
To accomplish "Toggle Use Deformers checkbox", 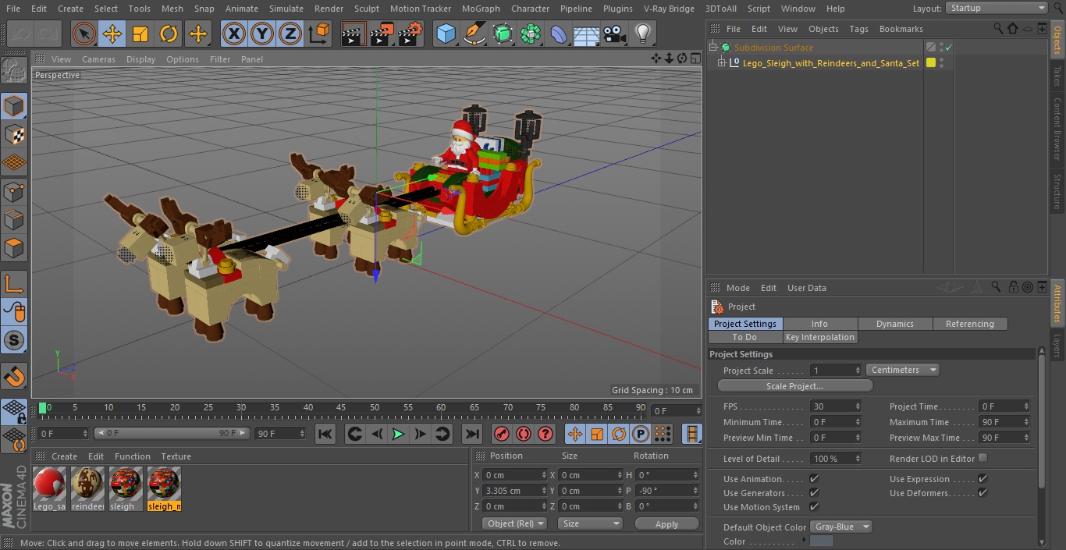I will click(982, 492).
